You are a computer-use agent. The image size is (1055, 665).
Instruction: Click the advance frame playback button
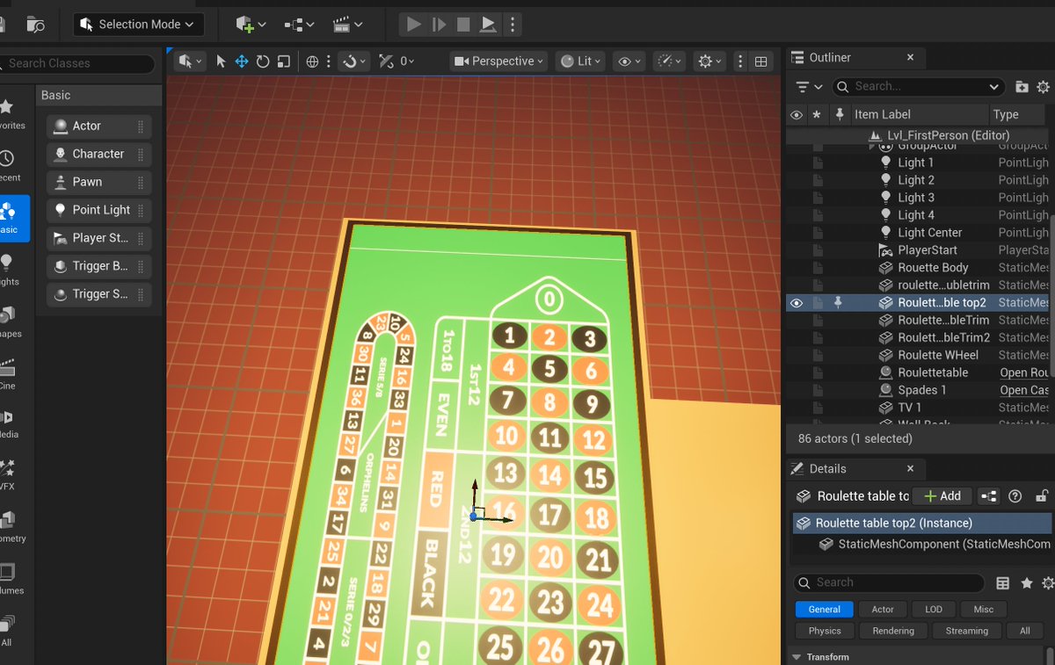point(439,25)
